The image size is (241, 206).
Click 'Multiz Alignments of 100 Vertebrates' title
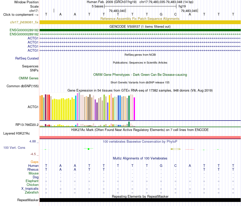pos(140,158)
